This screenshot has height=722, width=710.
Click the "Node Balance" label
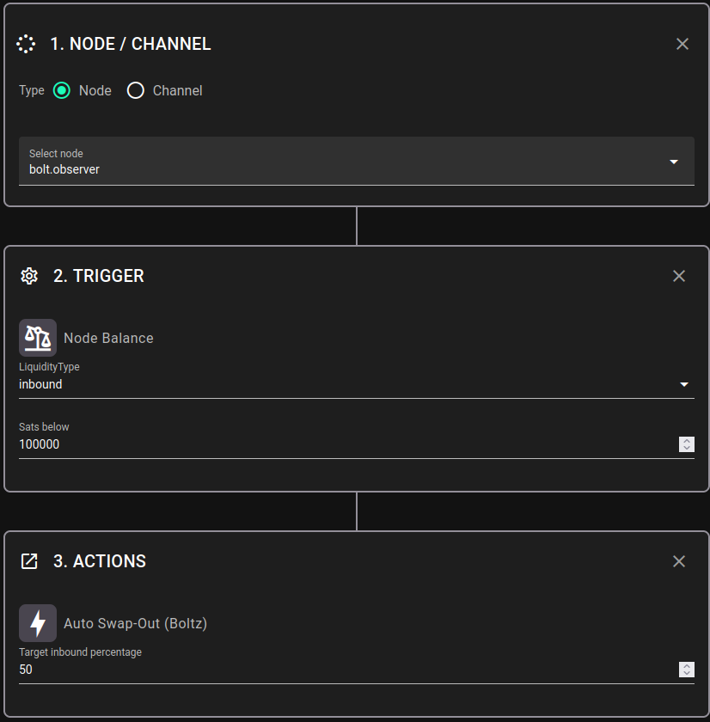(x=108, y=338)
